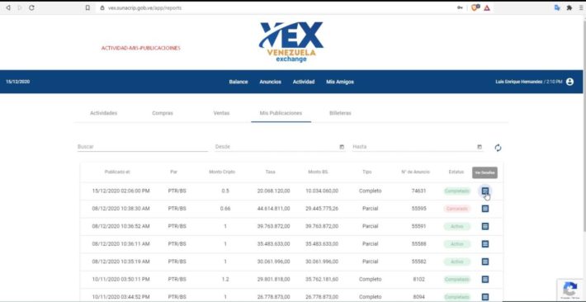View details icon for announcement 55595
Viewport: 586px width, 302px height.
[x=484, y=209]
